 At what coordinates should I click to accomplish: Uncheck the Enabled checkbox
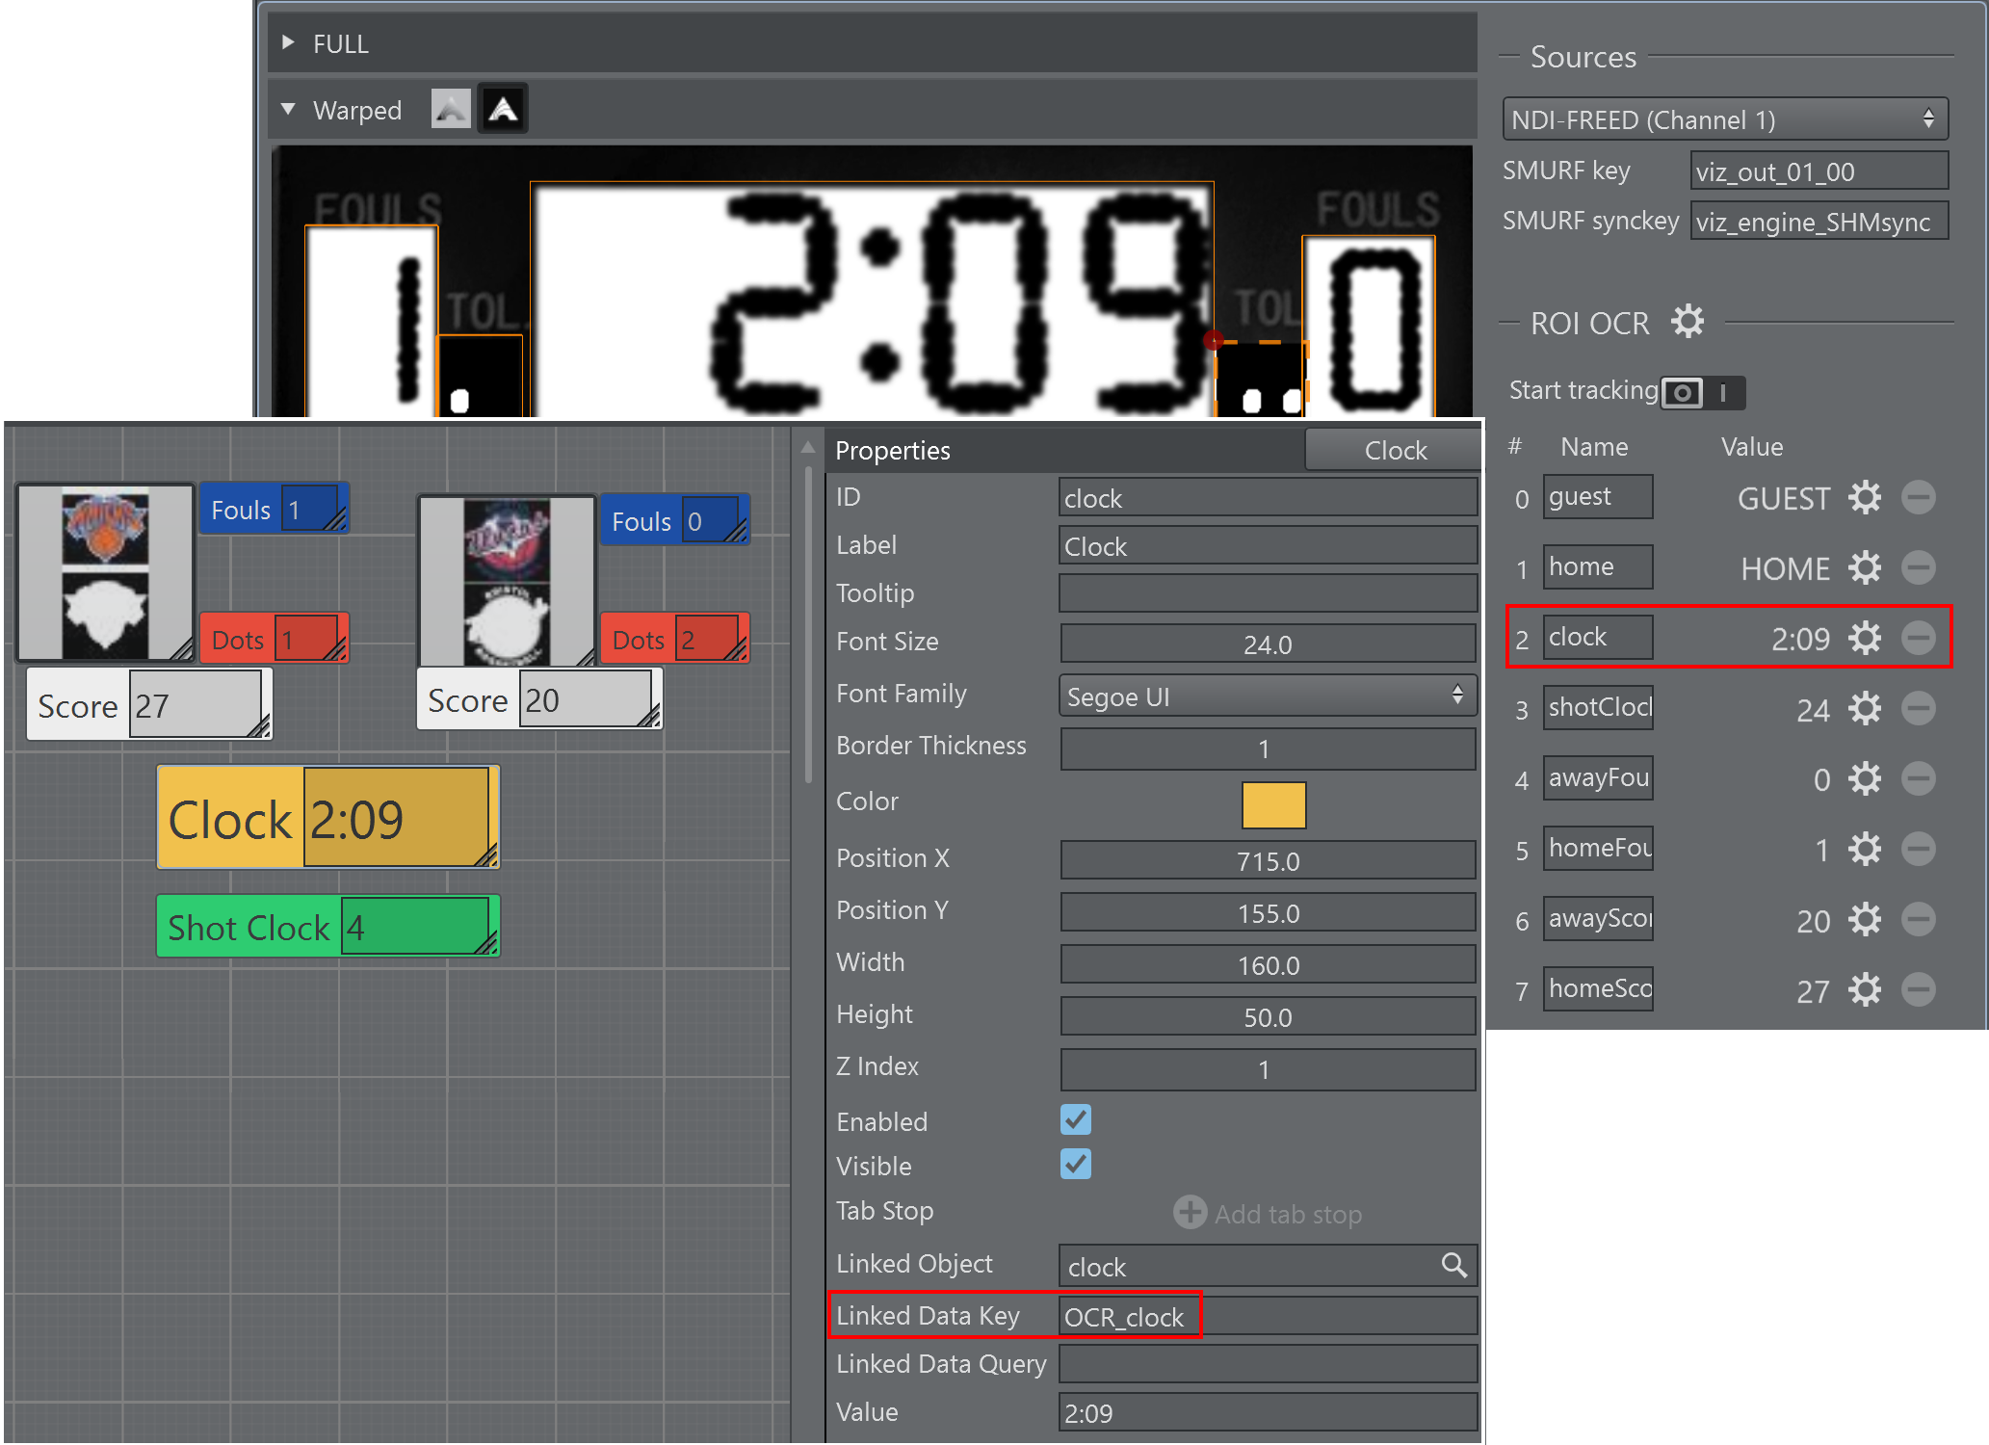pos(1075,1119)
